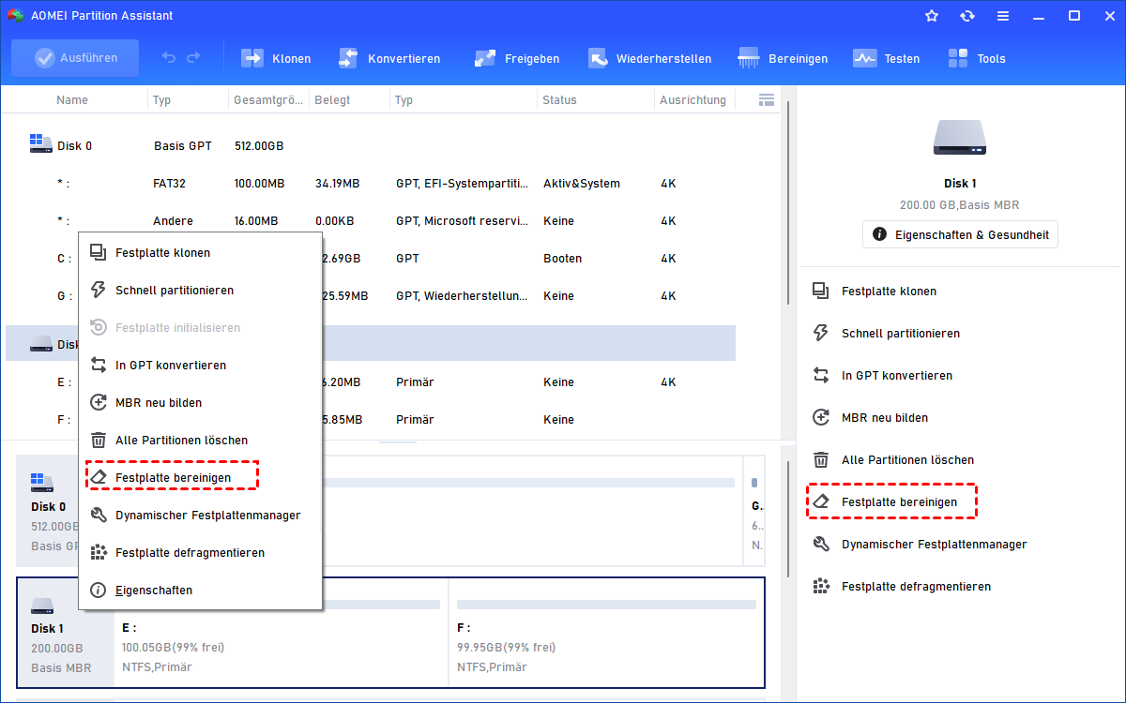The image size is (1126, 703).
Task: Click the lightning icon beside context menu Schnell partitionieren
Action: (x=98, y=290)
